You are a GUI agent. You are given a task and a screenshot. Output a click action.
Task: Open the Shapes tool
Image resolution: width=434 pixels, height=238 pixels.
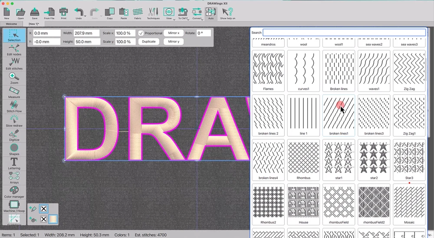pos(14,150)
